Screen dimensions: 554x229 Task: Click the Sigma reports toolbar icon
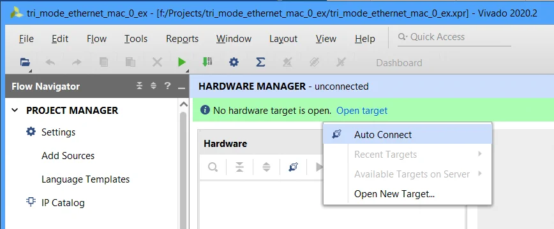tap(260, 62)
